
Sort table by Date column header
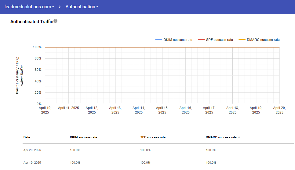point(27,137)
